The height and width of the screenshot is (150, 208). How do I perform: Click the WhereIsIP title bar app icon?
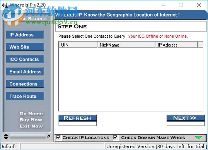pyautogui.click(x=5, y=5)
